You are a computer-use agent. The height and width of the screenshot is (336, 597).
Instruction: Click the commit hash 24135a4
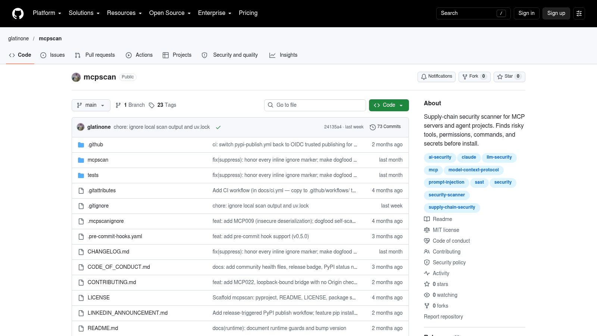333,127
